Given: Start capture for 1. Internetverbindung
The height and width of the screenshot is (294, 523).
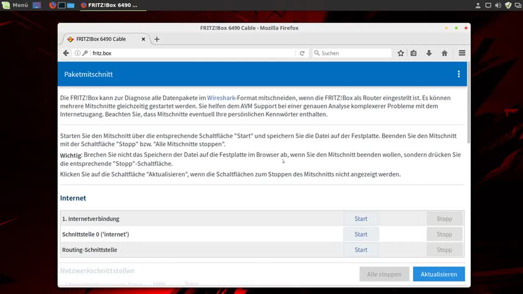Looking at the screenshot, I should pyautogui.click(x=361, y=219).
